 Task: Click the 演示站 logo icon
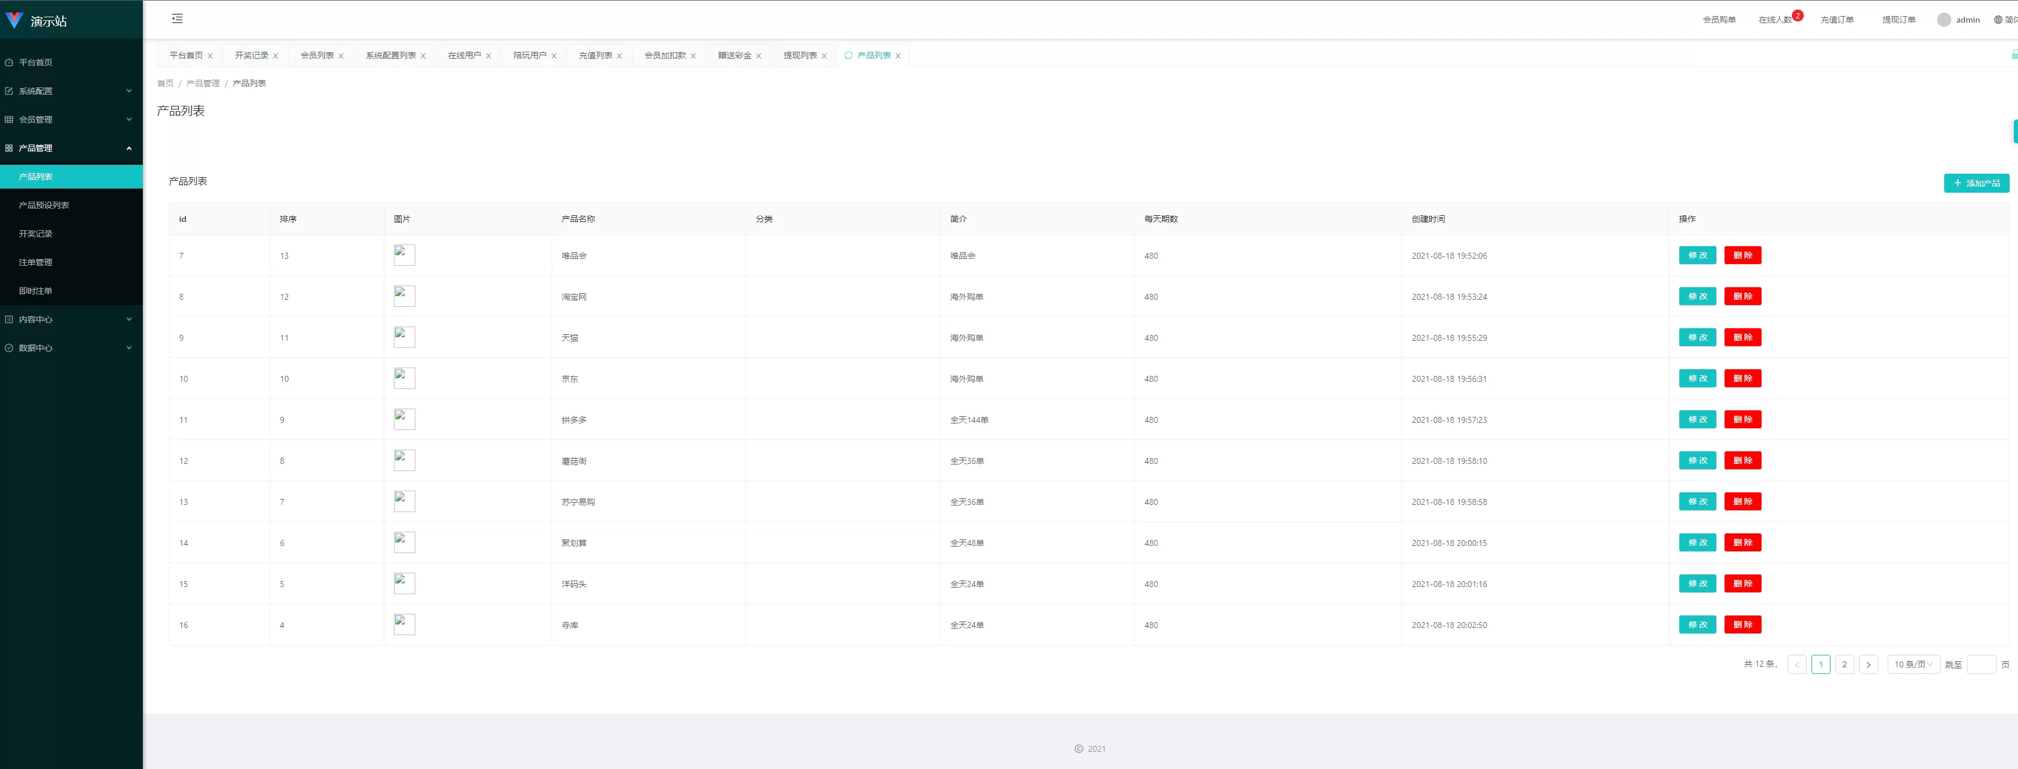coord(14,20)
